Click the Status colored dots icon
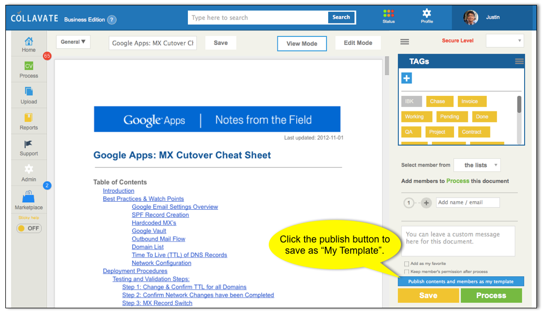This screenshot has height=319, width=545. (x=388, y=13)
